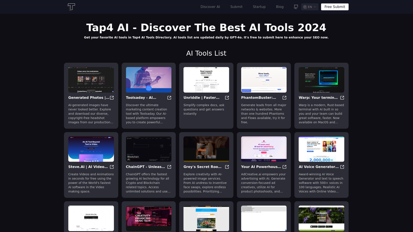
Task: Click the description starting 'ChainGPT offers the fastest'
Action: (x=148, y=183)
